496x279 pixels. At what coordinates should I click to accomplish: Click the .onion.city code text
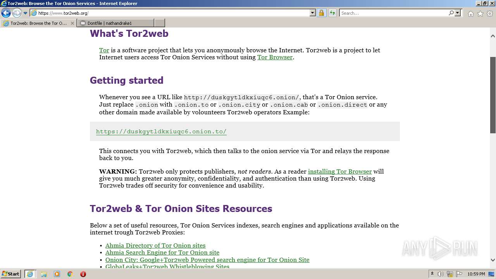[239, 105]
